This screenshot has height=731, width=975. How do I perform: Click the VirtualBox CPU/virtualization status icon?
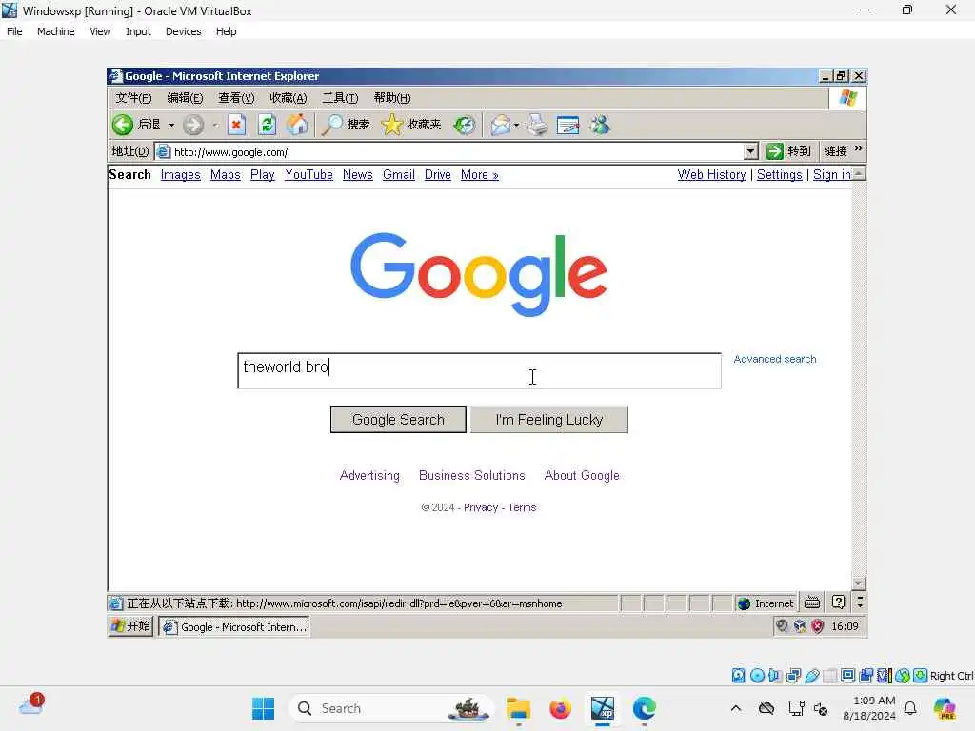point(884,675)
